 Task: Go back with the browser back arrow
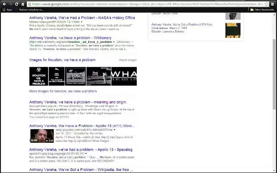pyautogui.click(x=4, y=4)
